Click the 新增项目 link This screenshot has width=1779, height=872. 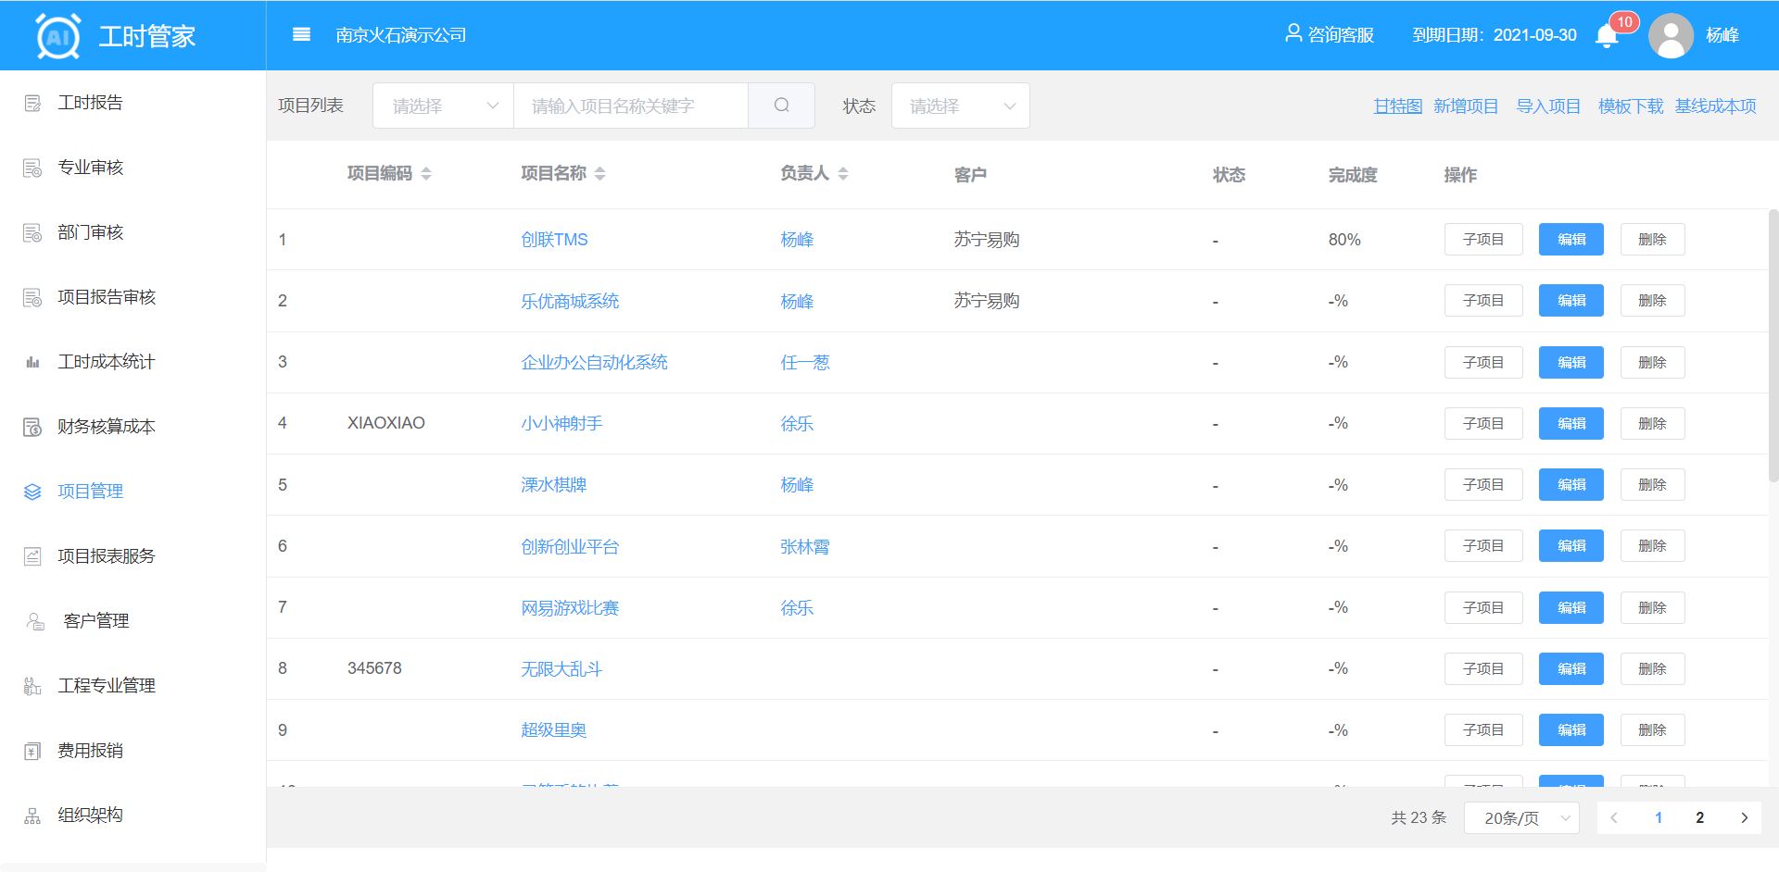tap(1465, 106)
